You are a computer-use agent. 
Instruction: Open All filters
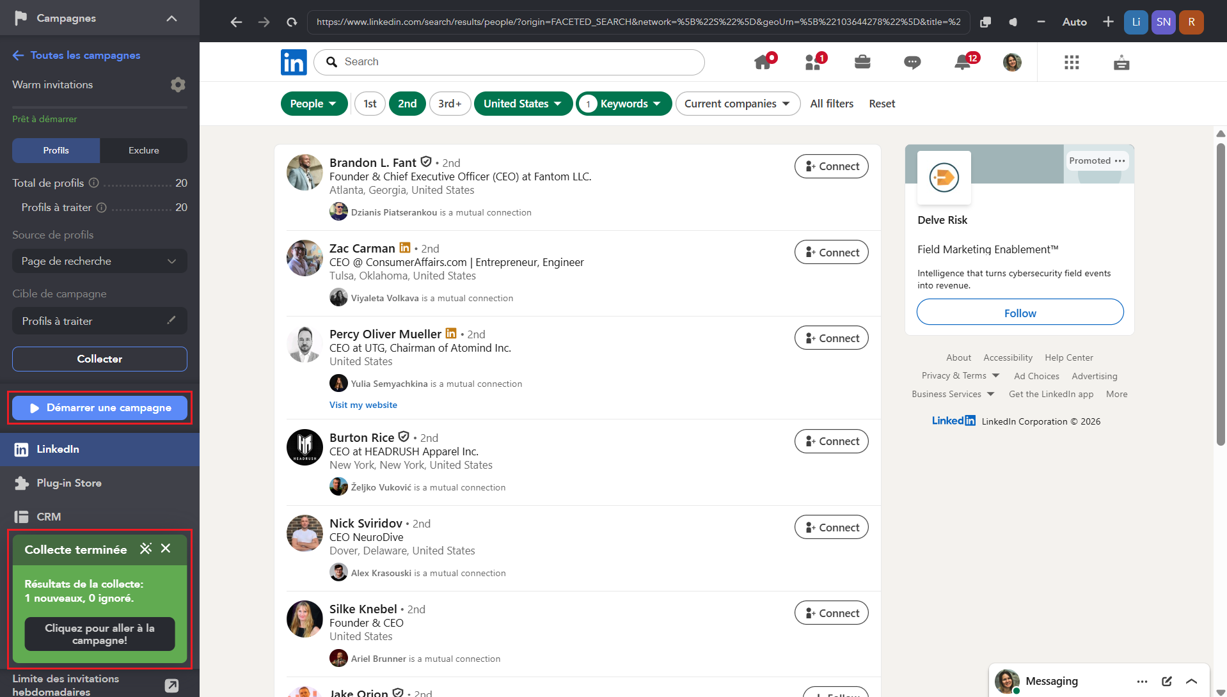tap(832, 104)
